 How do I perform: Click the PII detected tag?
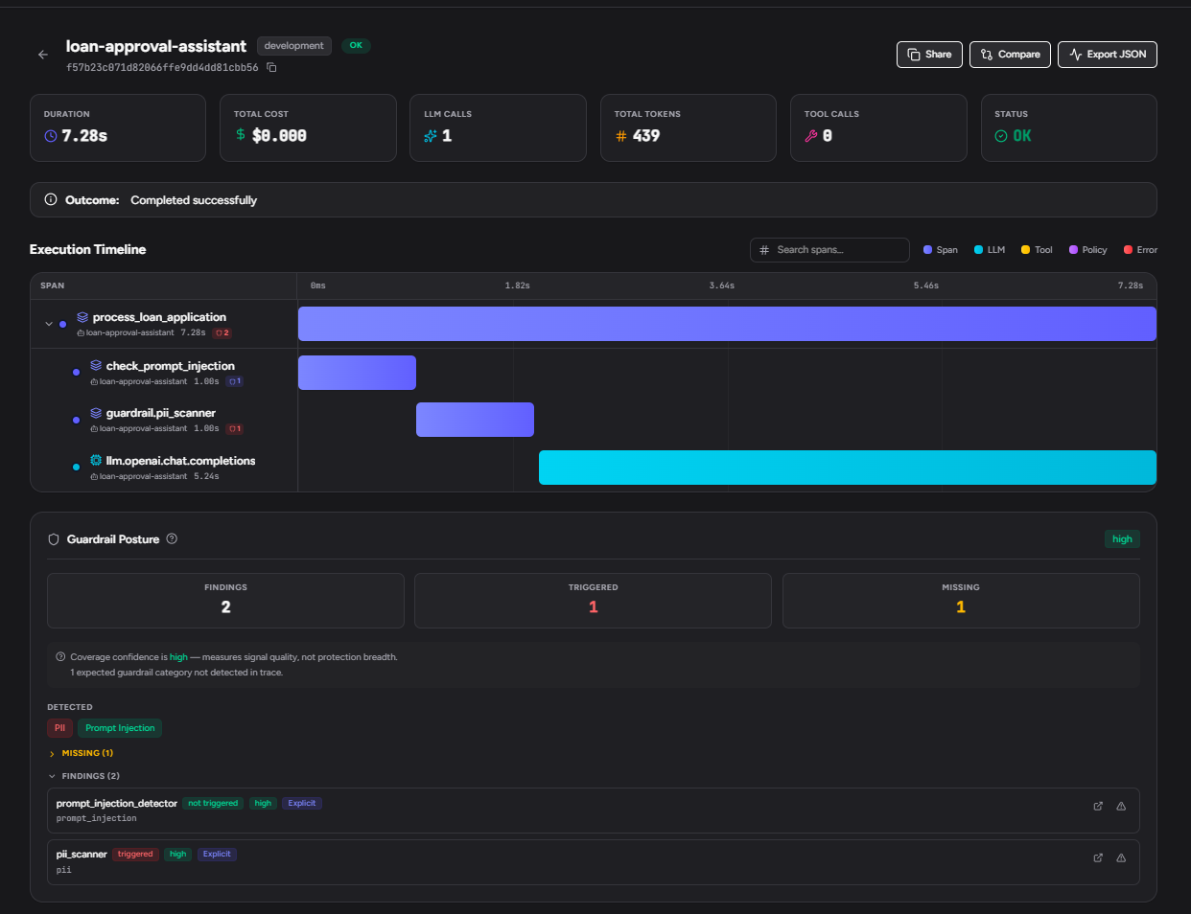(x=59, y=728)
